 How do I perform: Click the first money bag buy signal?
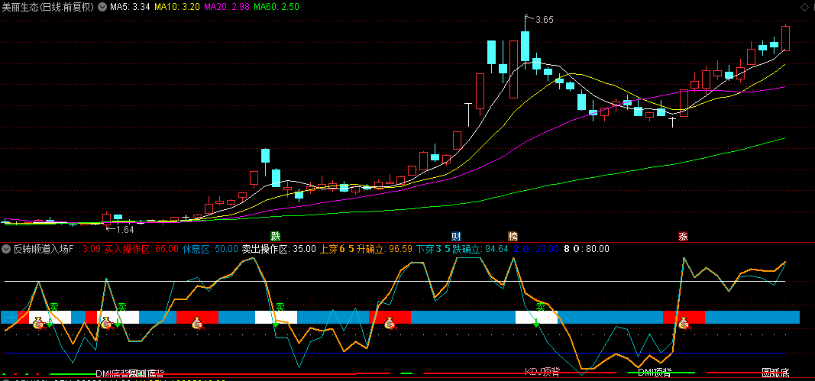pyautogui.click(x=40, y=324)
